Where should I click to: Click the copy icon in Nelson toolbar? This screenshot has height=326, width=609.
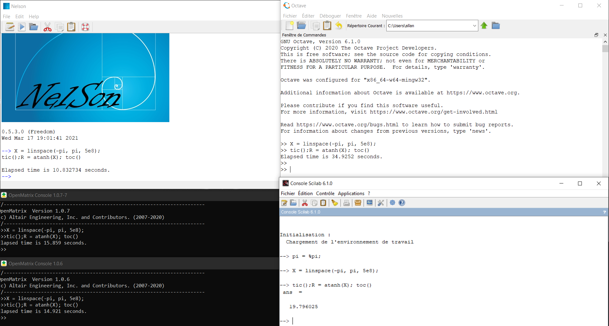point(59,27)
